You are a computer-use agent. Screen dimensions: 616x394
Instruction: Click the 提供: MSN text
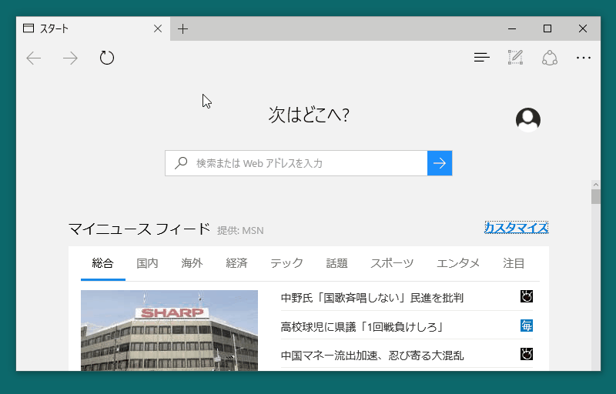click(240, 230)
